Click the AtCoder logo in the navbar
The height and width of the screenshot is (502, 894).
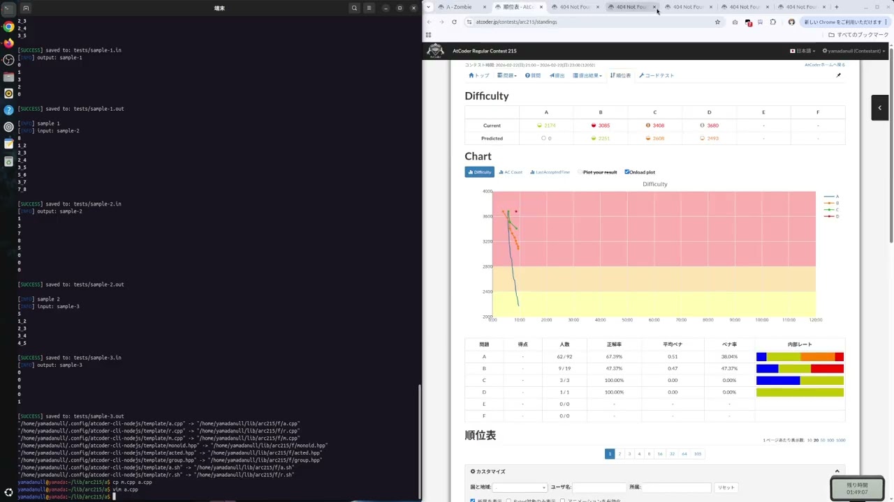[435, 51]
